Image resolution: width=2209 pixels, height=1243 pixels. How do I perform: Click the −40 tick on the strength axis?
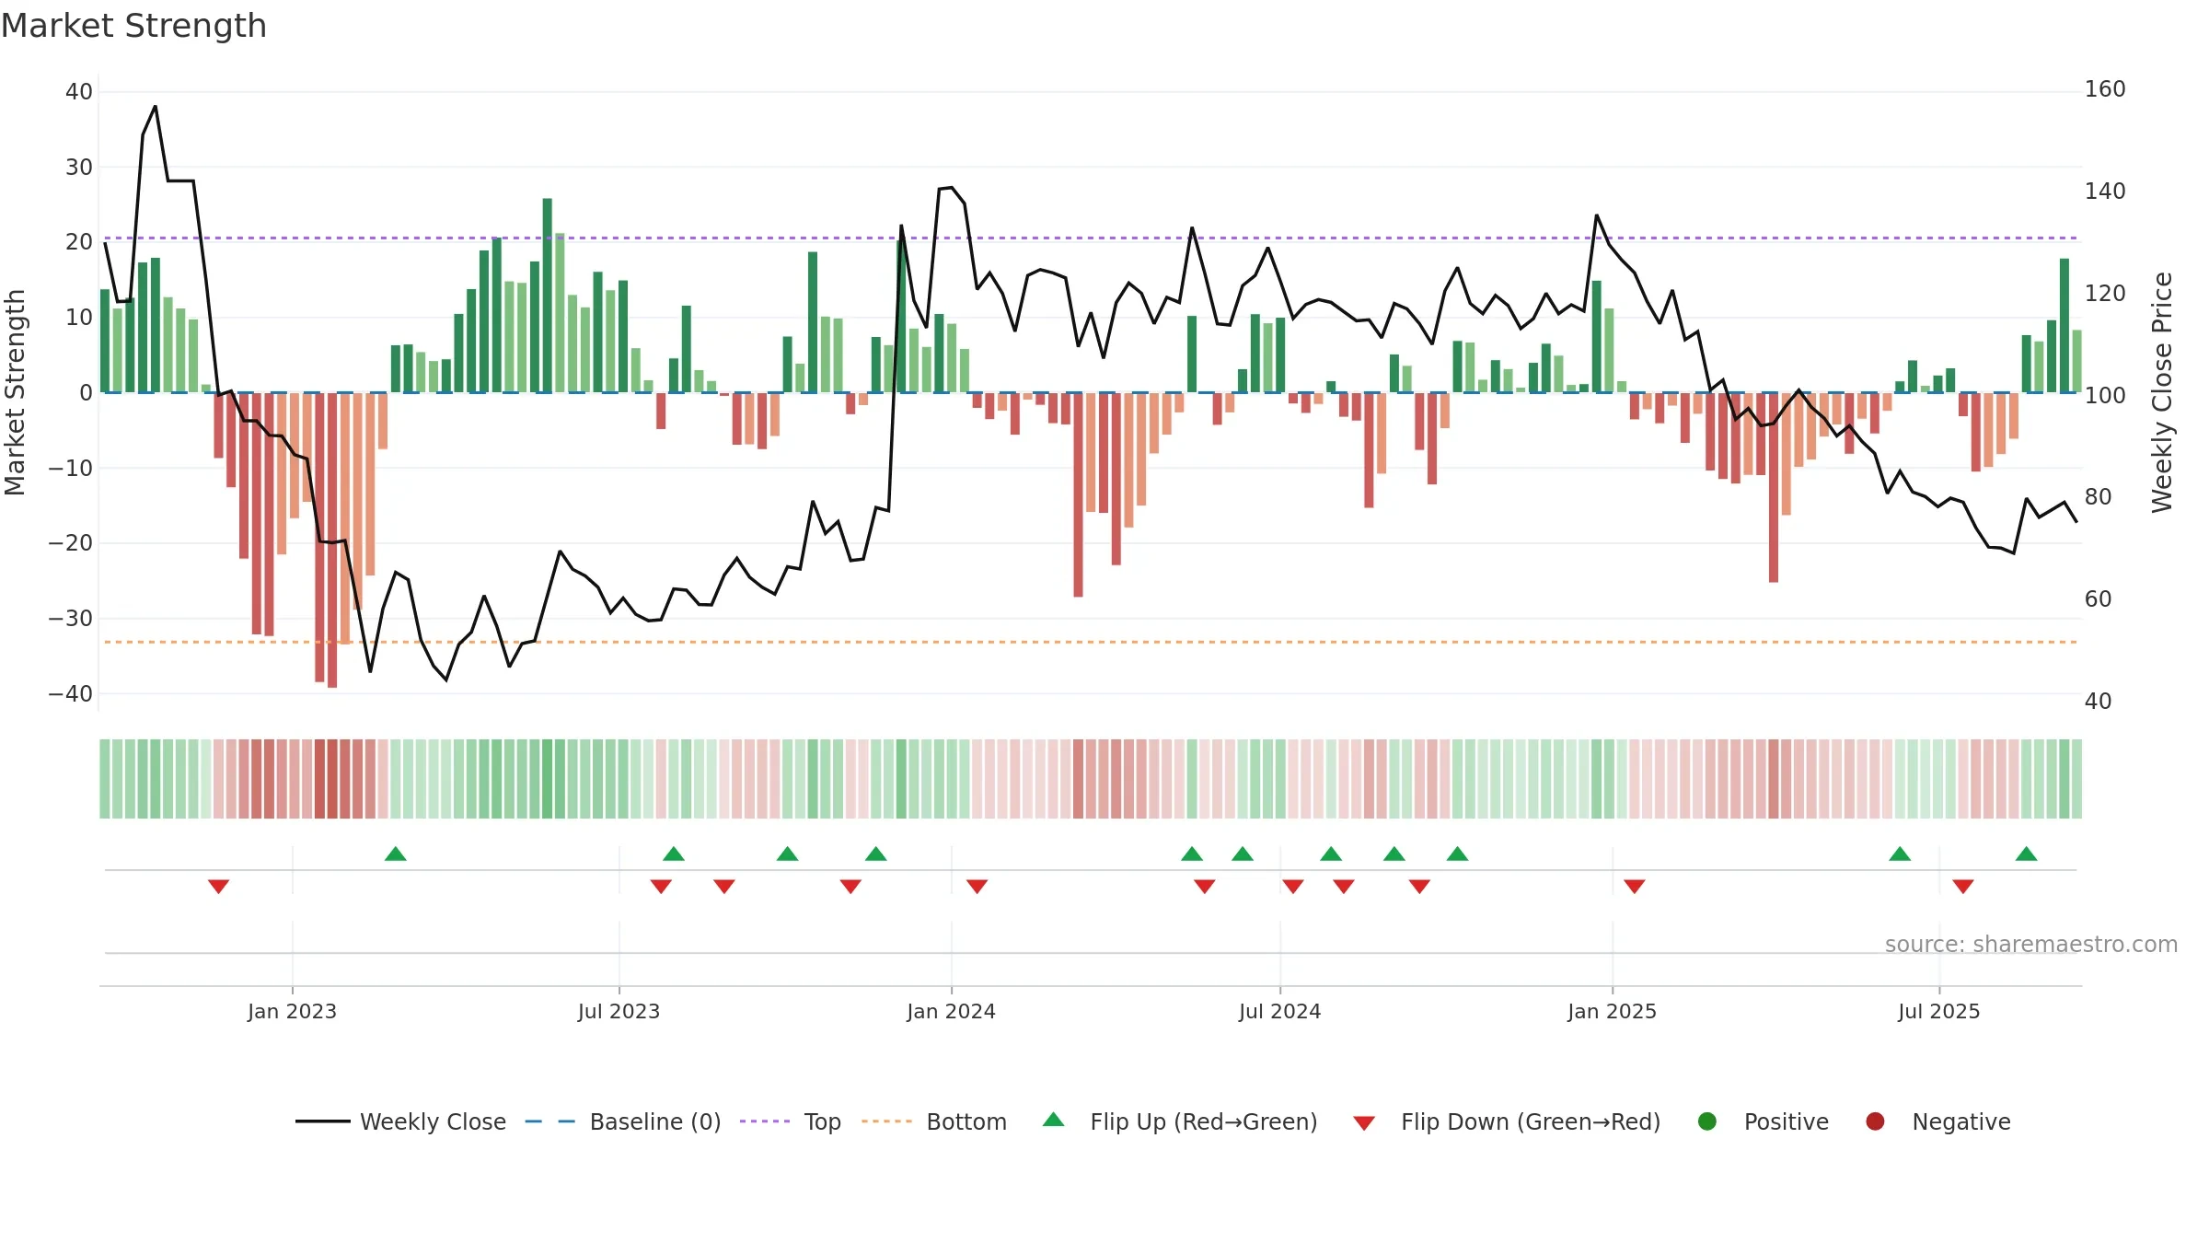click(x=71, y=694)
